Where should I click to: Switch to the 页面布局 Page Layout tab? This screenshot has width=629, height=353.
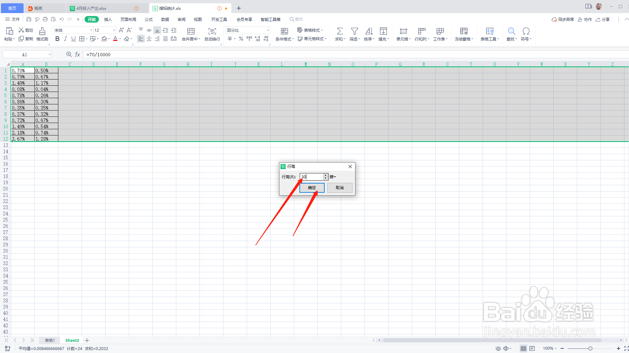click(x=128, y=19)
